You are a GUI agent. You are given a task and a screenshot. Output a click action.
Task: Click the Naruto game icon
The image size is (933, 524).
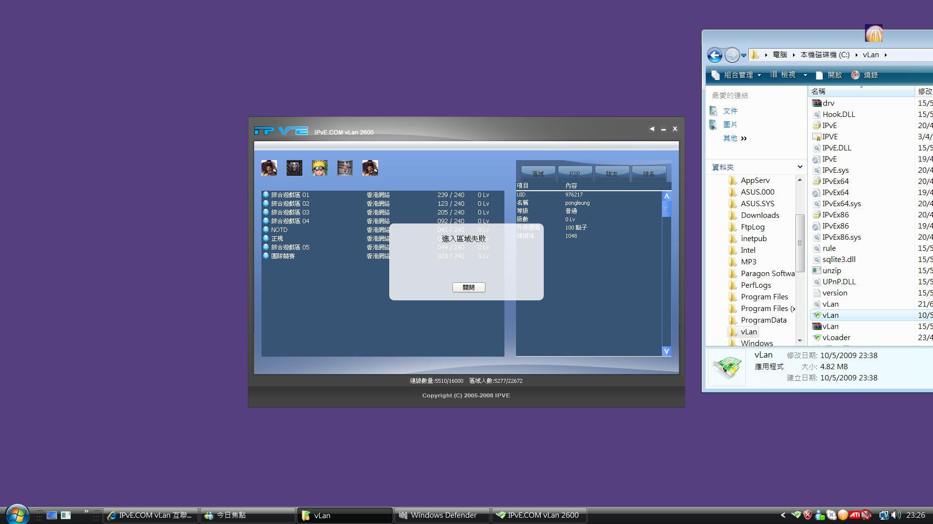click(x=320, y=168)
